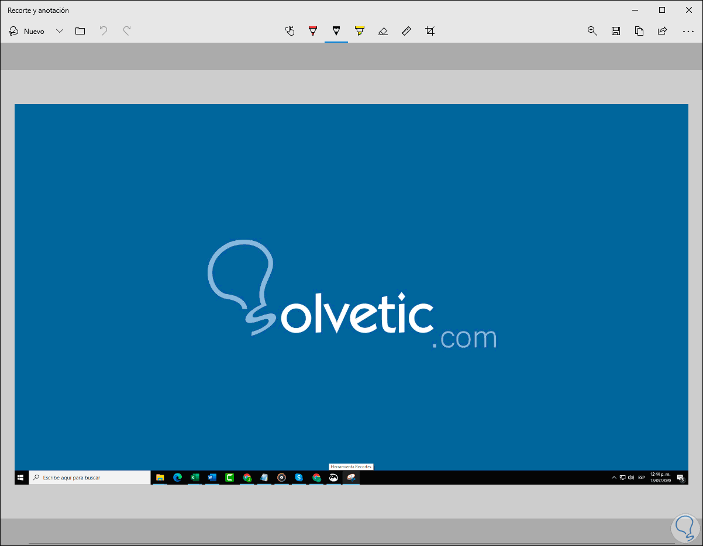Select the red ballpoint pen tool
Viewport: 703px width, 546px height.
313,31
